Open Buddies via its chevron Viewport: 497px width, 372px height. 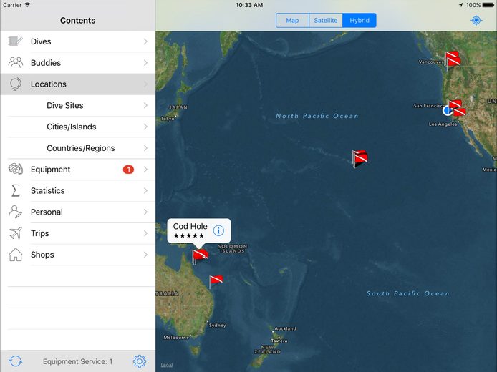coord(145,63)
